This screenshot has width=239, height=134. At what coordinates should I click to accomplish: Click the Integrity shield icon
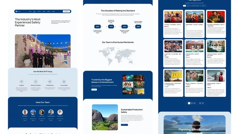click(21, 81)
